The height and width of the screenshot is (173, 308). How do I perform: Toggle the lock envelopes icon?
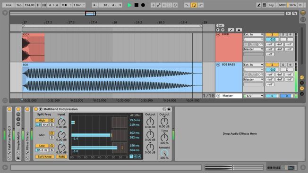click(239, 30)
